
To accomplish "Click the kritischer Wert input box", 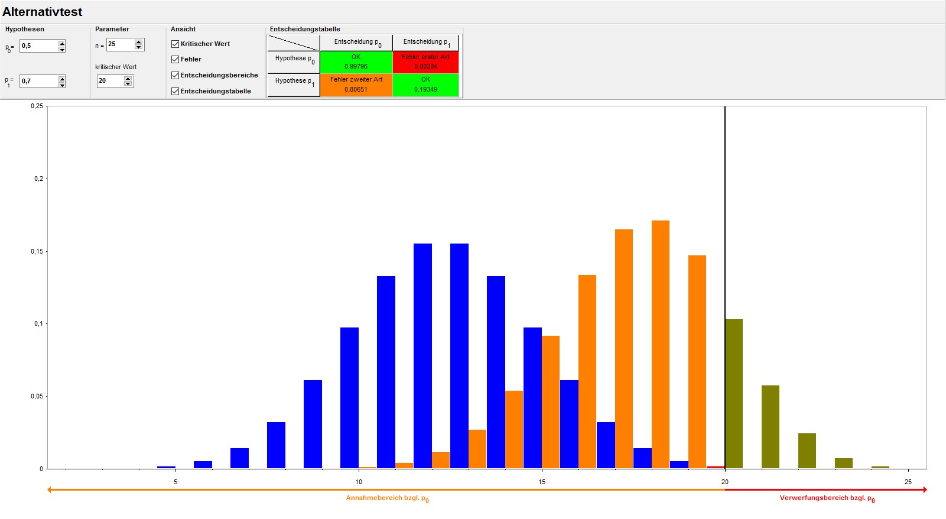I will coord(110,81).
